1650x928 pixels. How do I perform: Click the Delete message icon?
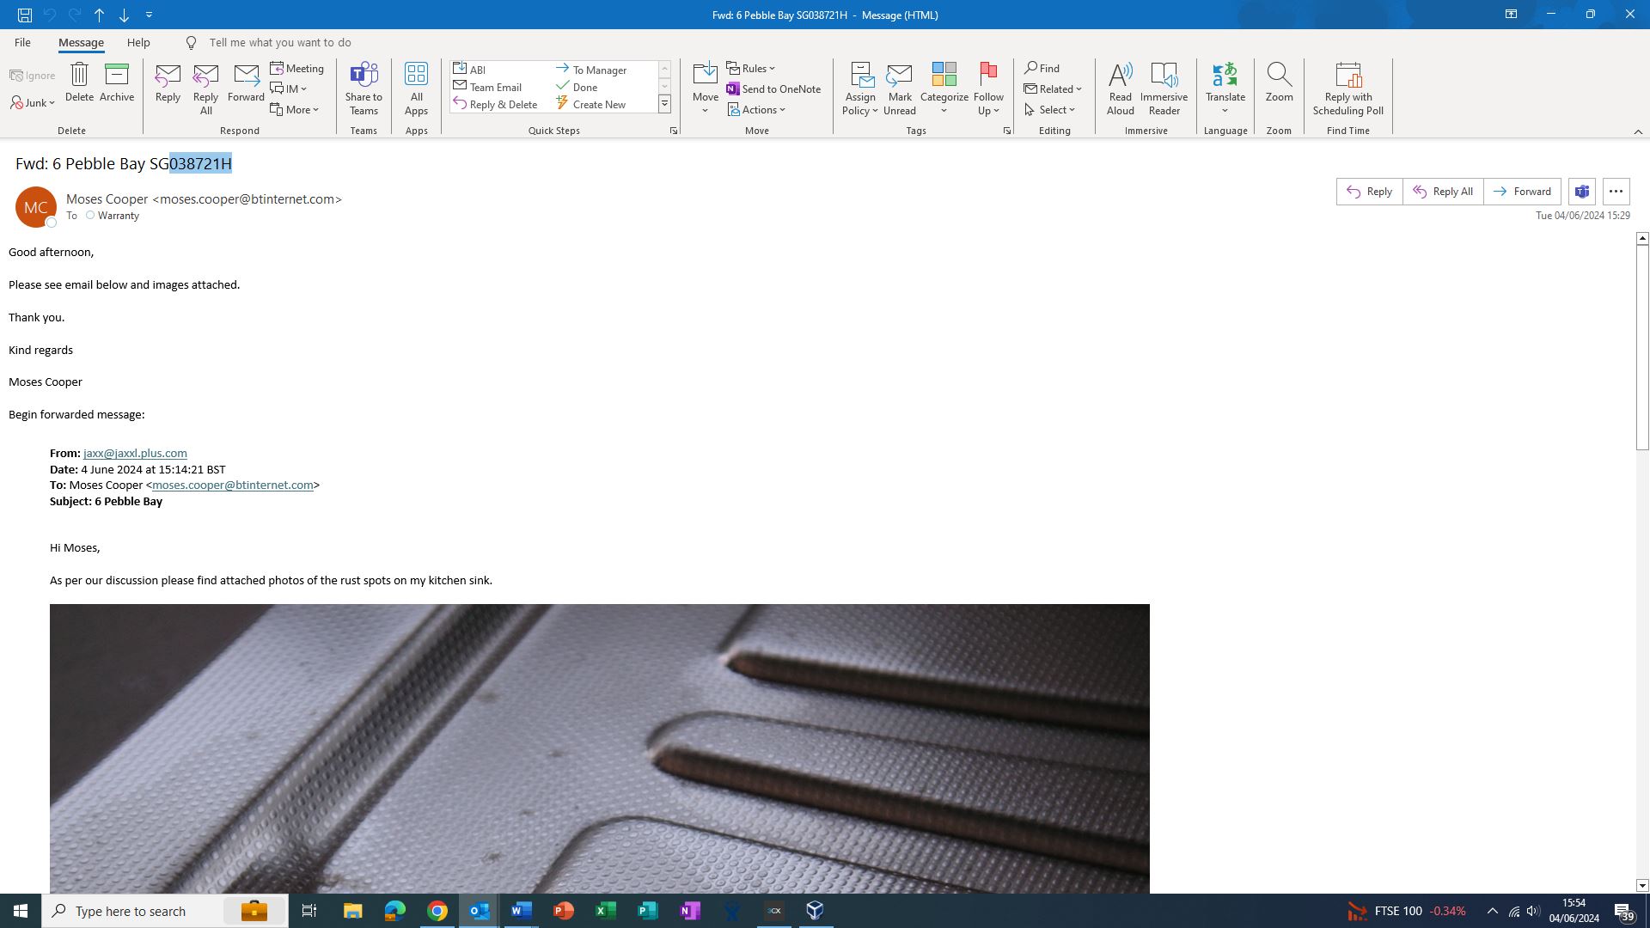pos(79,82)
